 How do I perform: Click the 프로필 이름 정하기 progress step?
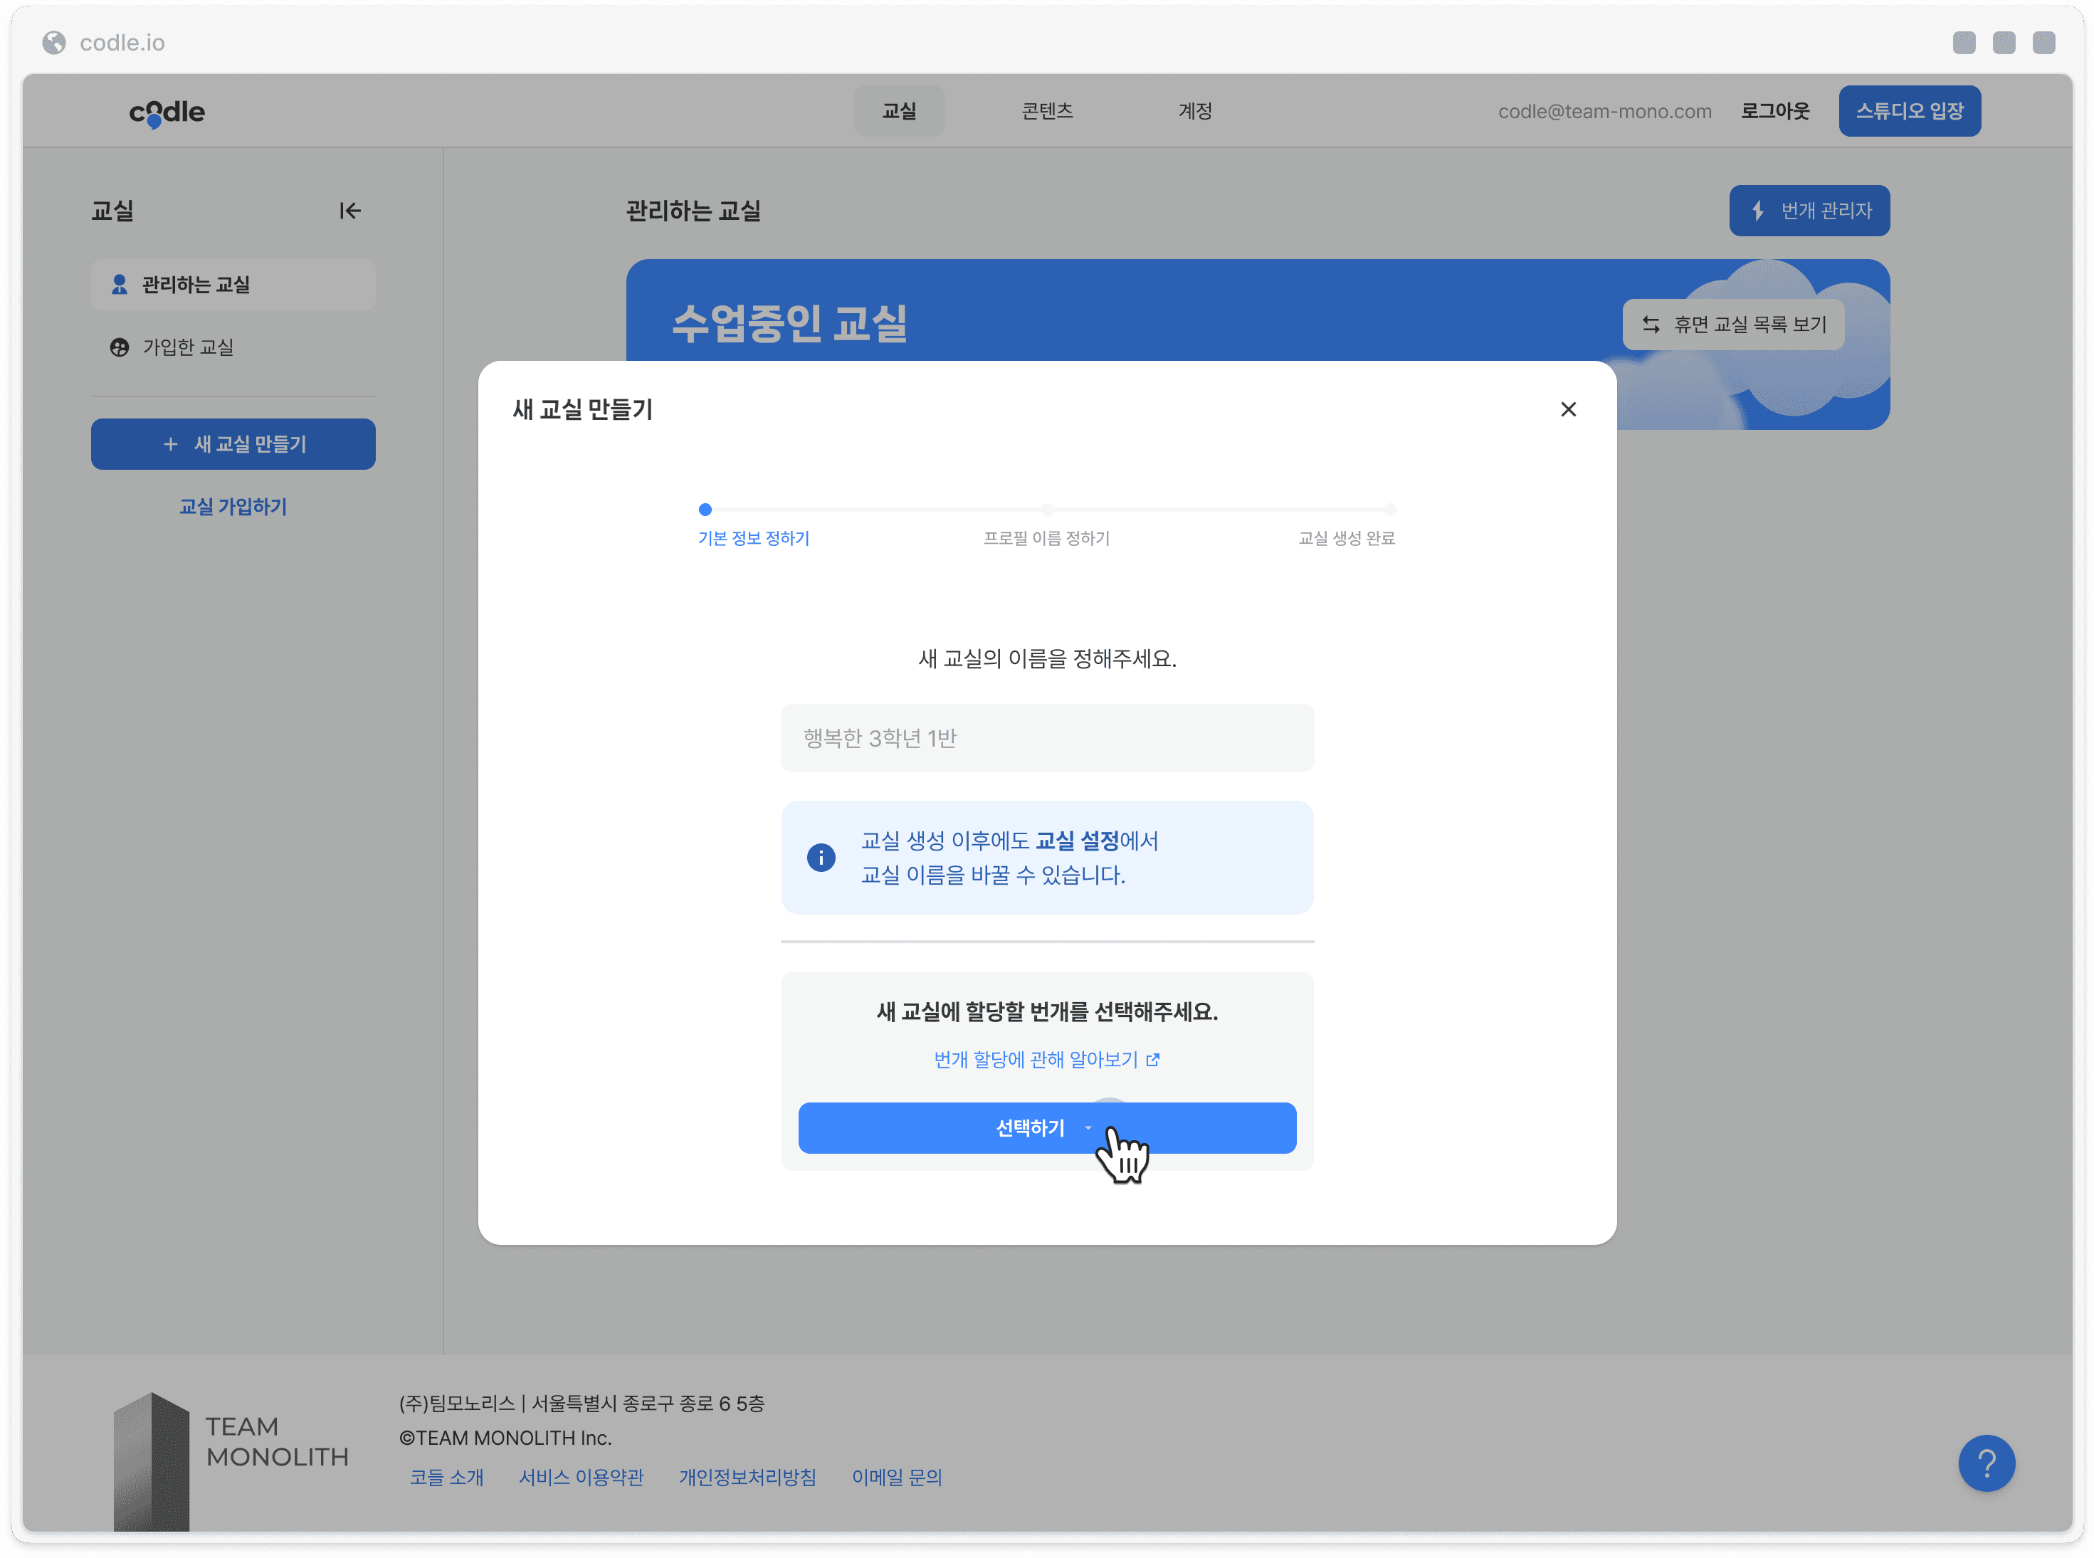(1046, 539)
